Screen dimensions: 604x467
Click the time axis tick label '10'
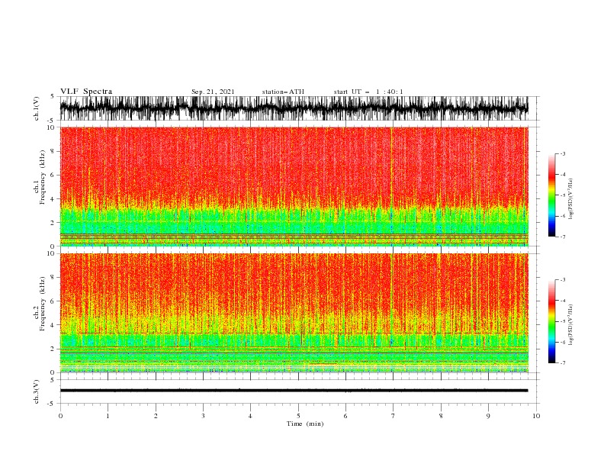536,416
